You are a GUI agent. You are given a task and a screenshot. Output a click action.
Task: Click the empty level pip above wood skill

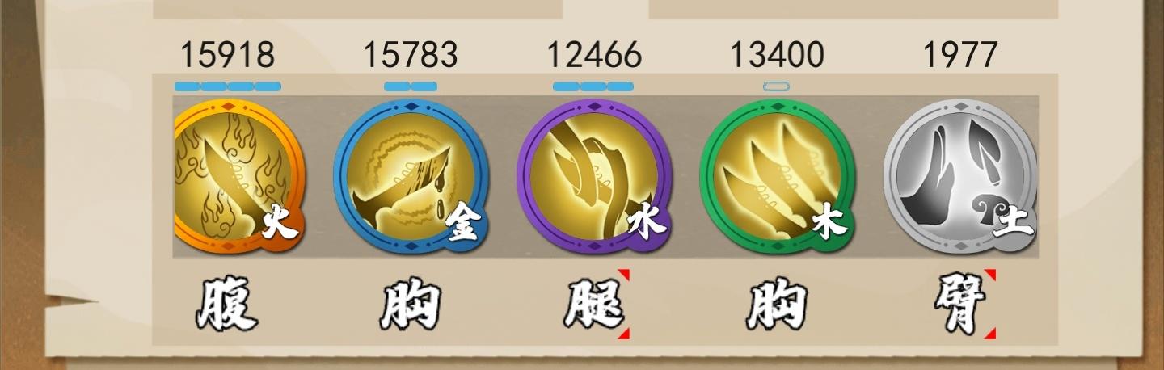click(777, 86)
